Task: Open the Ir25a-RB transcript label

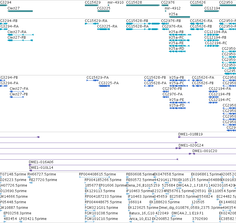Action: click(176, 32)
